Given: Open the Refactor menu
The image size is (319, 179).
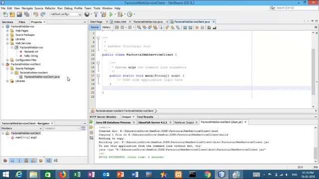Looking at the screenshot, I should click(50, 8).
